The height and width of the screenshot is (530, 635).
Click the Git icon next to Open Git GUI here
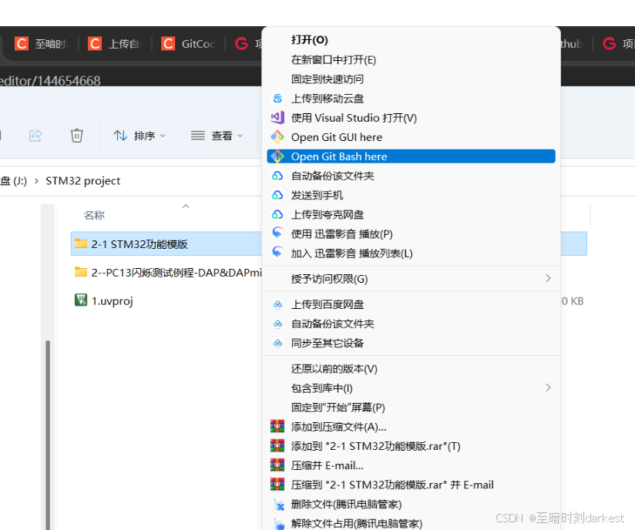(278, 136)
